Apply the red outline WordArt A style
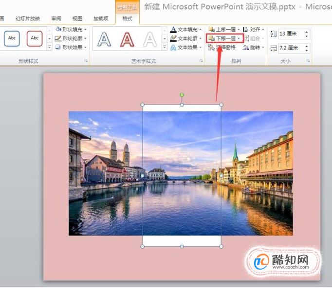 pos(127,39)
